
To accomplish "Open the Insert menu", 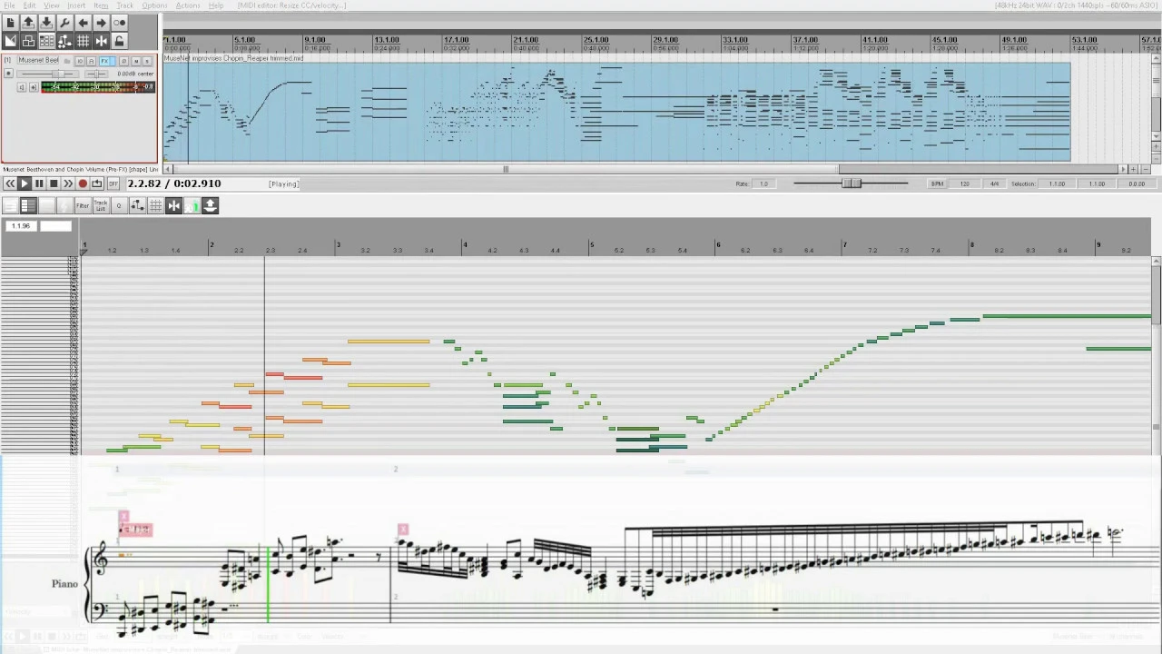I will click(76, 5).
